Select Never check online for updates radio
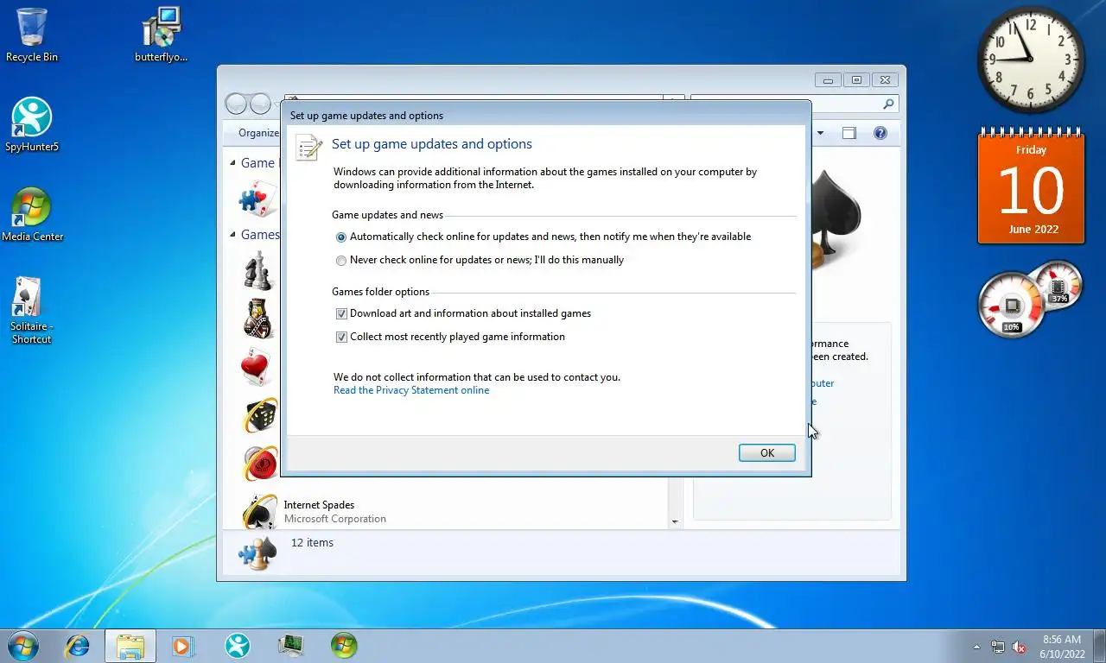 341,261
